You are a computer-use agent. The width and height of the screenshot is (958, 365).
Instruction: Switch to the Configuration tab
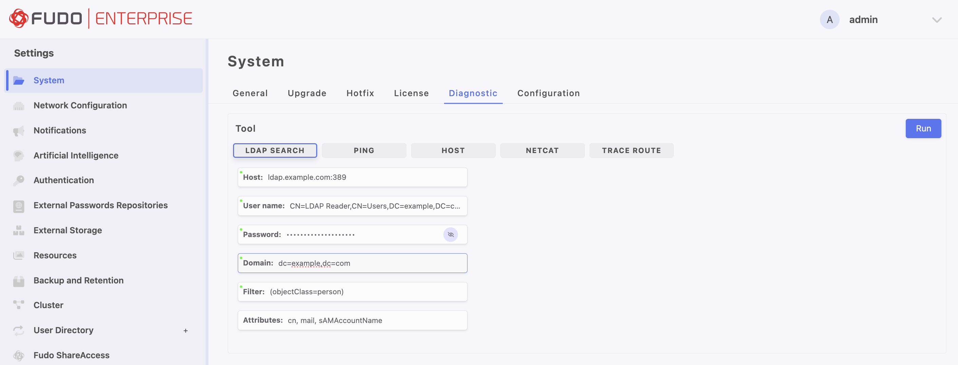(x=548, y=93)
